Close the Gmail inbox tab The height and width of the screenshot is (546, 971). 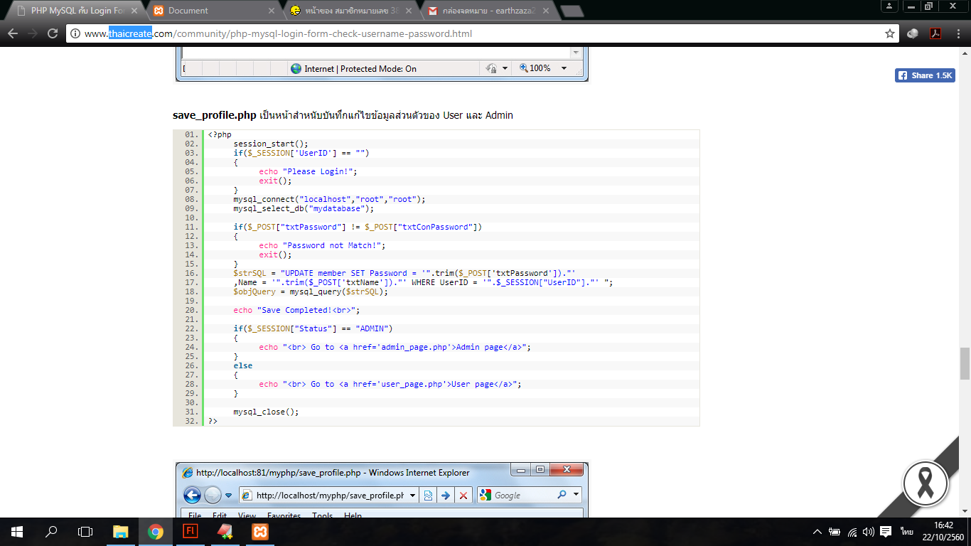click(547, 11)
